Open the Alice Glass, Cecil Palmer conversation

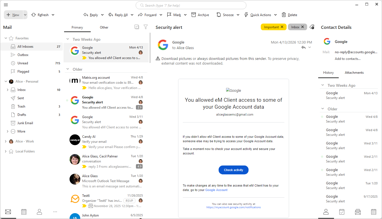(x=107, y=161)
